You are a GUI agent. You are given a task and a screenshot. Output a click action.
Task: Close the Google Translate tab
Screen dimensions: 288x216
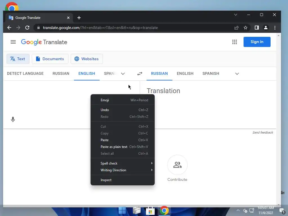click(x=68, y=18)
